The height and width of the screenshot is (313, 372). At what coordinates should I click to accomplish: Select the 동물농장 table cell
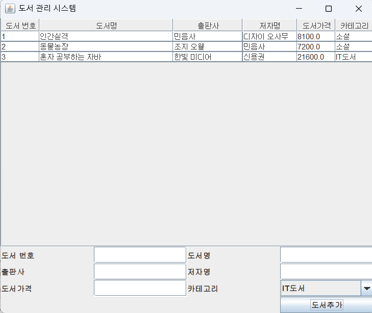(x=106, y=47)
